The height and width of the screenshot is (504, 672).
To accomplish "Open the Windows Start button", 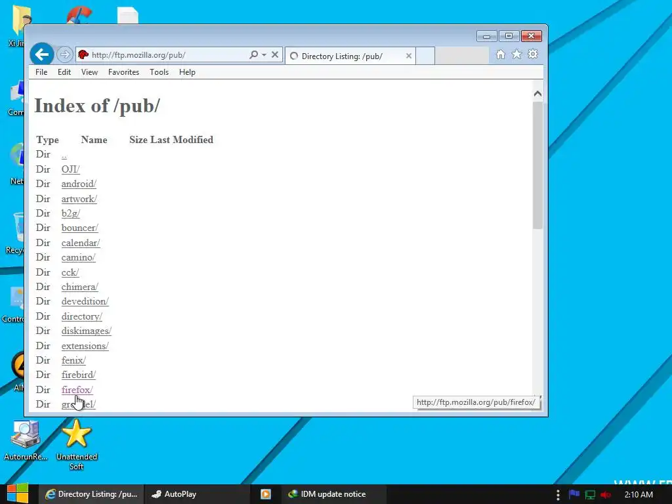I will (18, 493).
